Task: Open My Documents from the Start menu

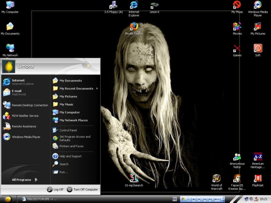Action: pyautogui.click(x=75, y=81)
